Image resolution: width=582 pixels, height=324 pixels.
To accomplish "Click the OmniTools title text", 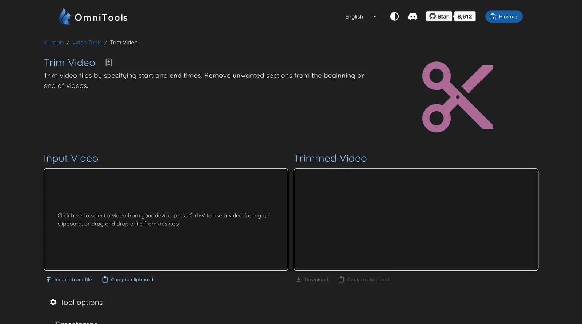I will pos(101,17).
